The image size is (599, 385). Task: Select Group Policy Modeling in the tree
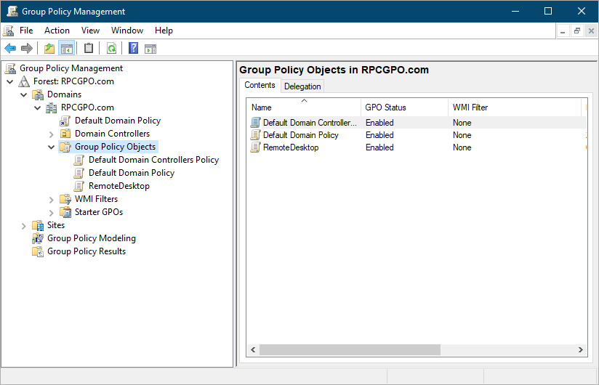[91, 238]
